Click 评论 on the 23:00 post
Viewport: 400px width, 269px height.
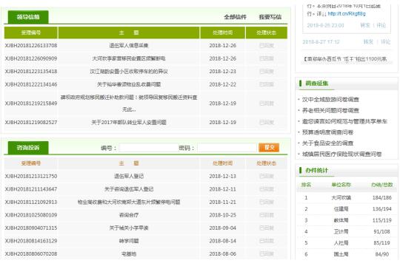381,25
